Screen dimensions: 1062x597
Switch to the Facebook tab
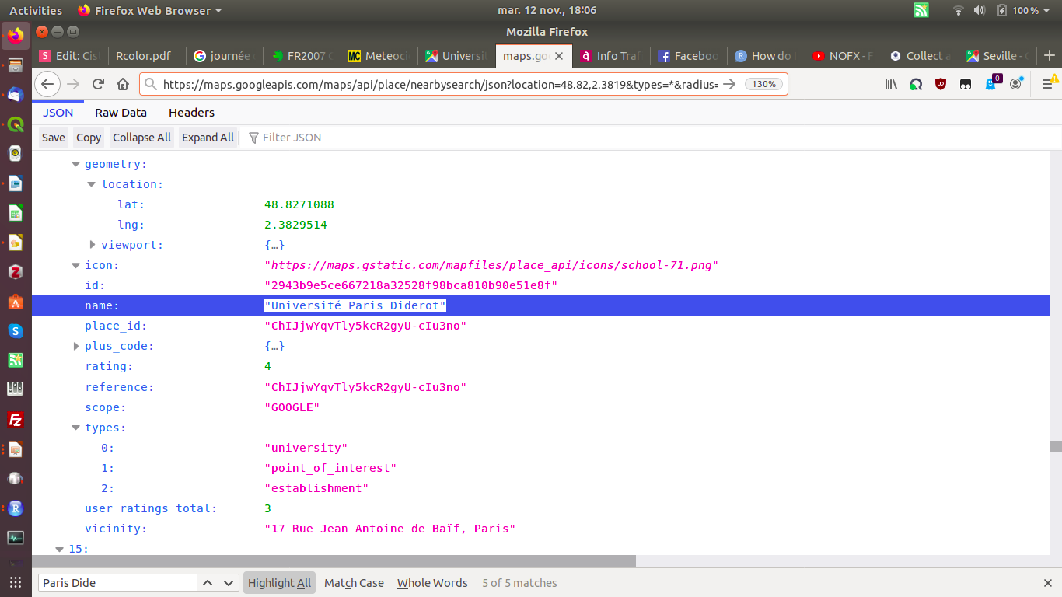pyautogui.click(x=688, y=56)
